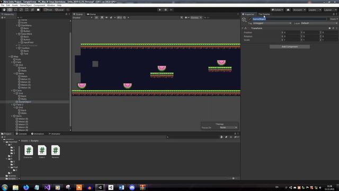Select the Transform tool in toolbar
This screenshot has height=191, width=339.
click(x=32, y=10)
